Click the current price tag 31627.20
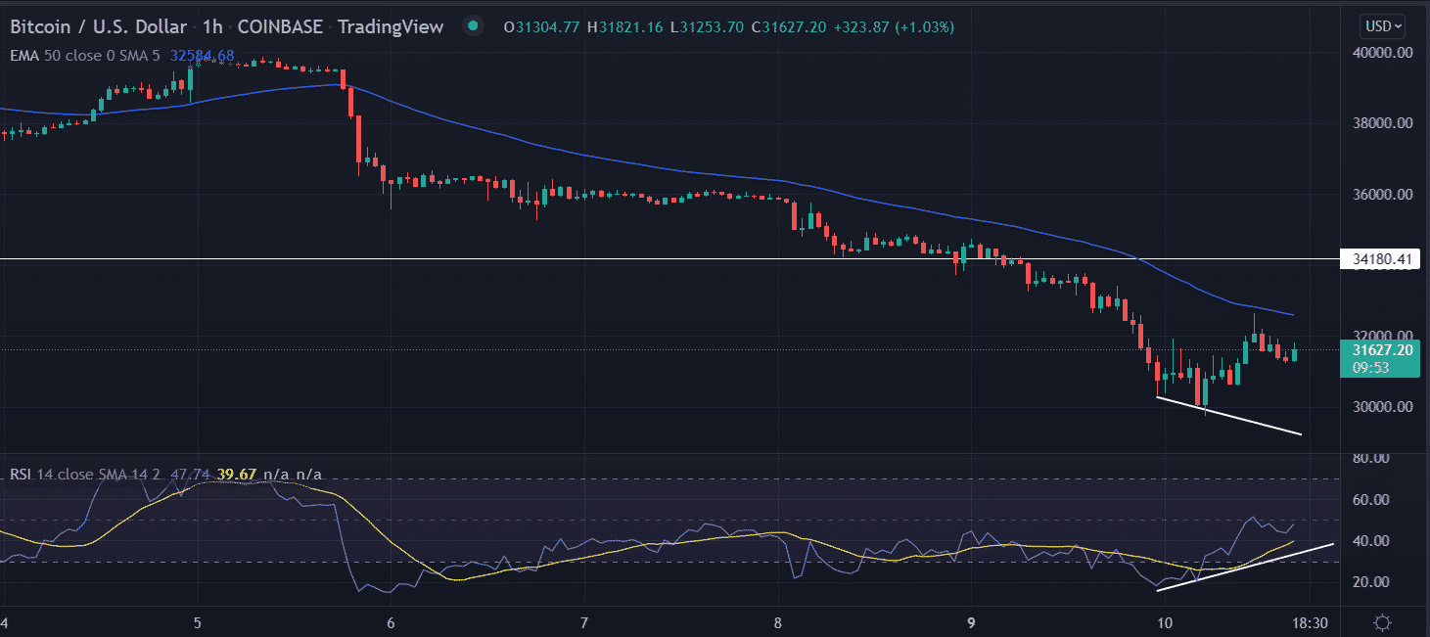The height and width of the screenshot is (637, 1430). (1382, 349)
